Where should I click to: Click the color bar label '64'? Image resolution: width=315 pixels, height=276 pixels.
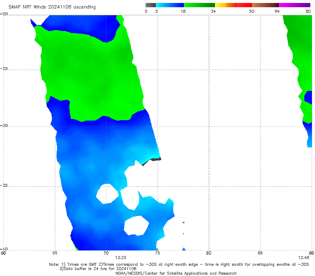coord(277,11)
